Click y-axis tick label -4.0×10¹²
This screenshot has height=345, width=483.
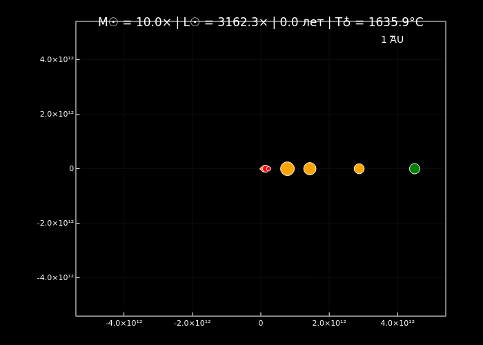coord(55,277)
